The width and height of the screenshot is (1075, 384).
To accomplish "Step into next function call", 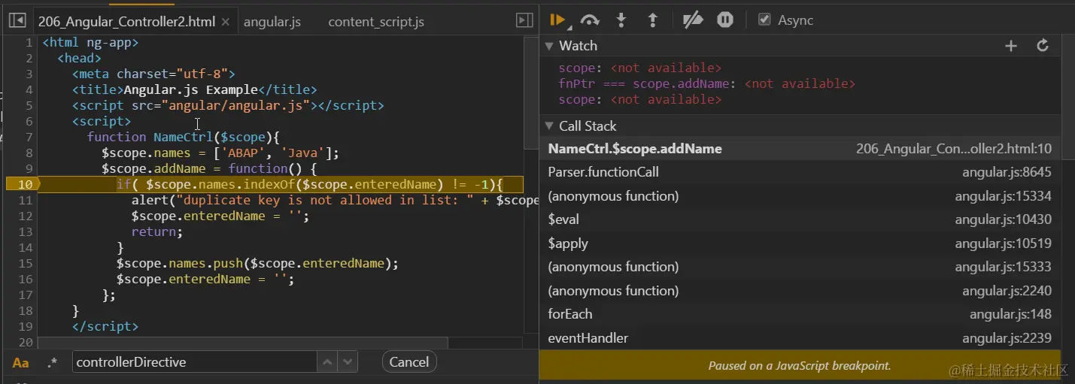I will pos(621,20).
